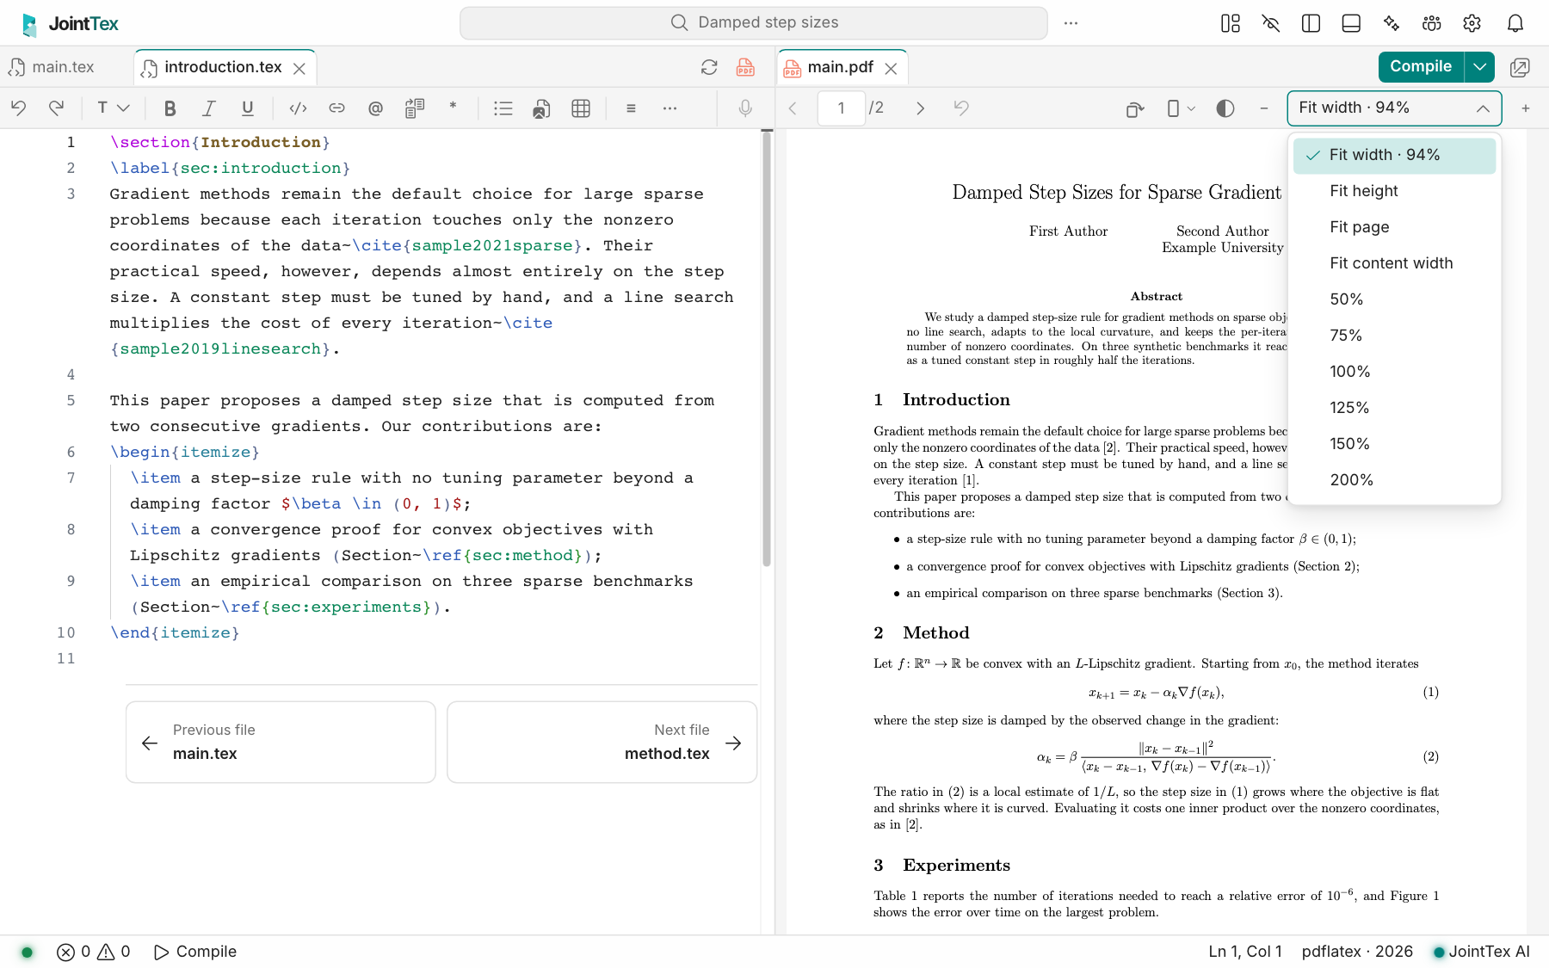Toggle italic formatting
1549x968 pixels.
pyautogui.click(x=208, y=108)
